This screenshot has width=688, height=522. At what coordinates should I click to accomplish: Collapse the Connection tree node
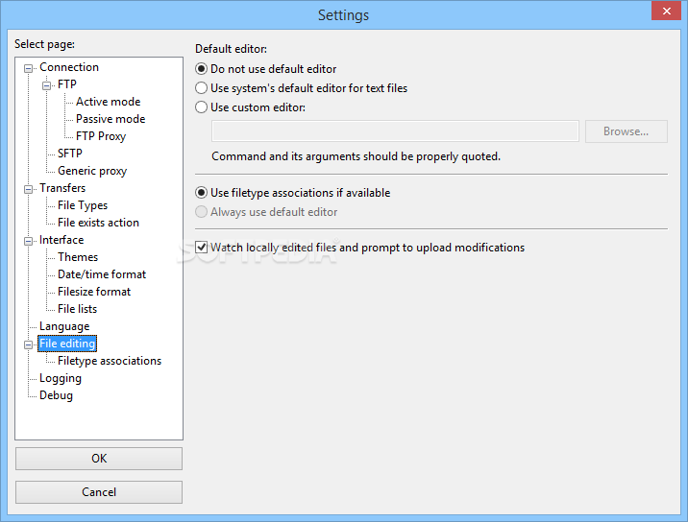pyautogui.click(x=29, y=68)
